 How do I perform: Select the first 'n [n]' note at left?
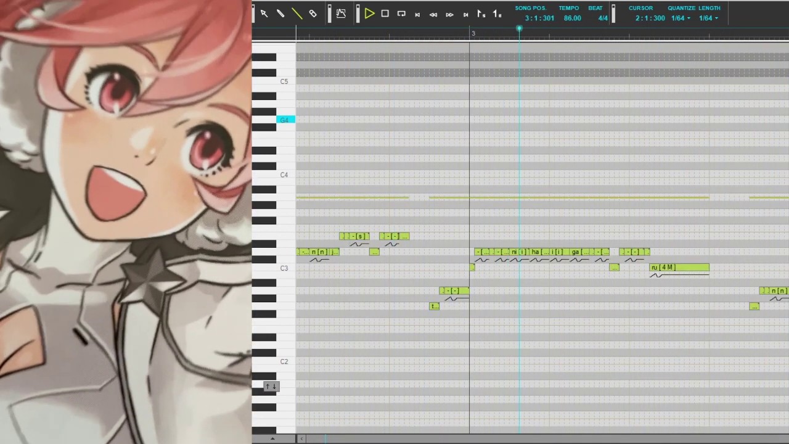tap(321, 252)
